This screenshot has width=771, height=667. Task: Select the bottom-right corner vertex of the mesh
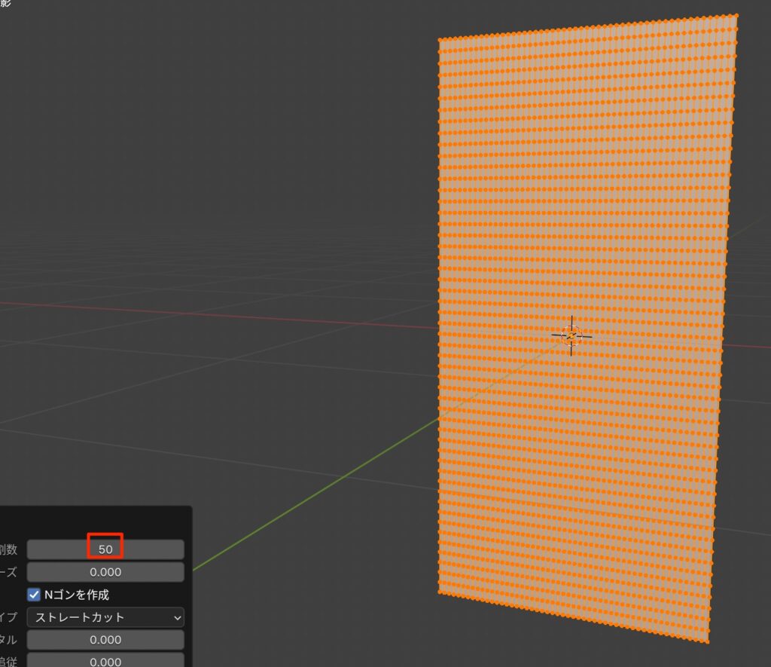coord(708,641)
